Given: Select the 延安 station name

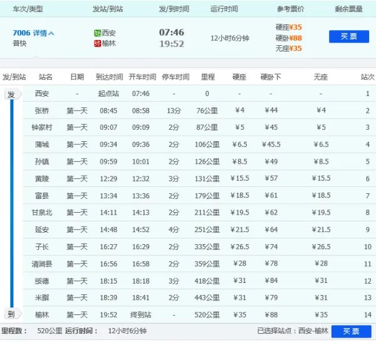Looking at the screenshot, I should tap(42, 230).
